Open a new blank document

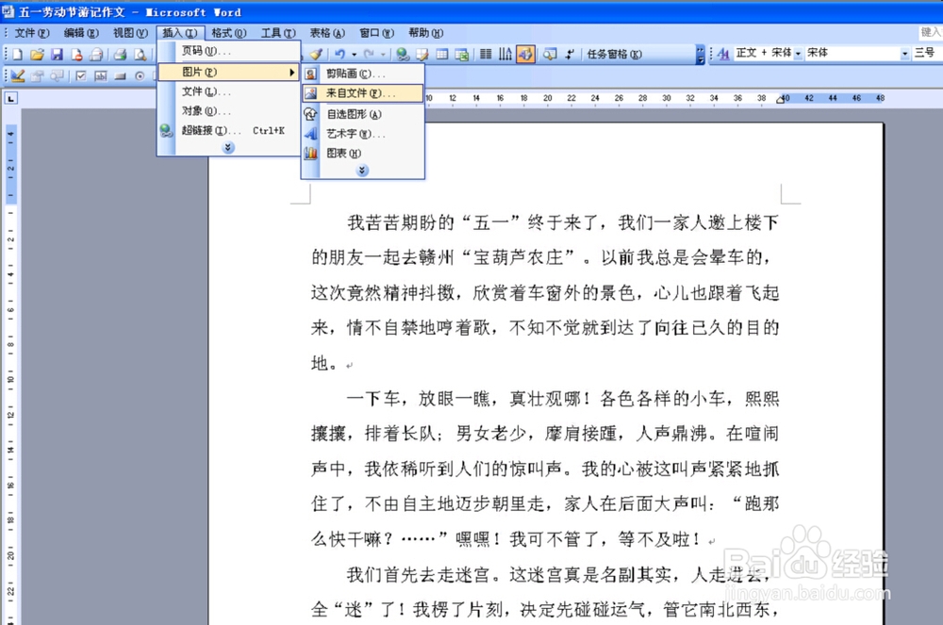click(x=17, y=54)
